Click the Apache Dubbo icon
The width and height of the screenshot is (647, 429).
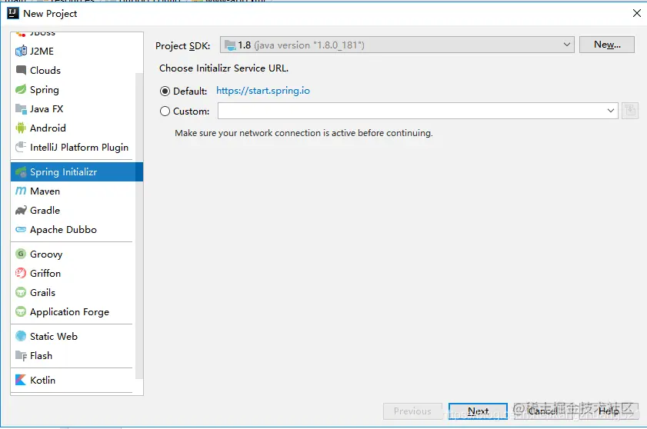coord(21,229)
